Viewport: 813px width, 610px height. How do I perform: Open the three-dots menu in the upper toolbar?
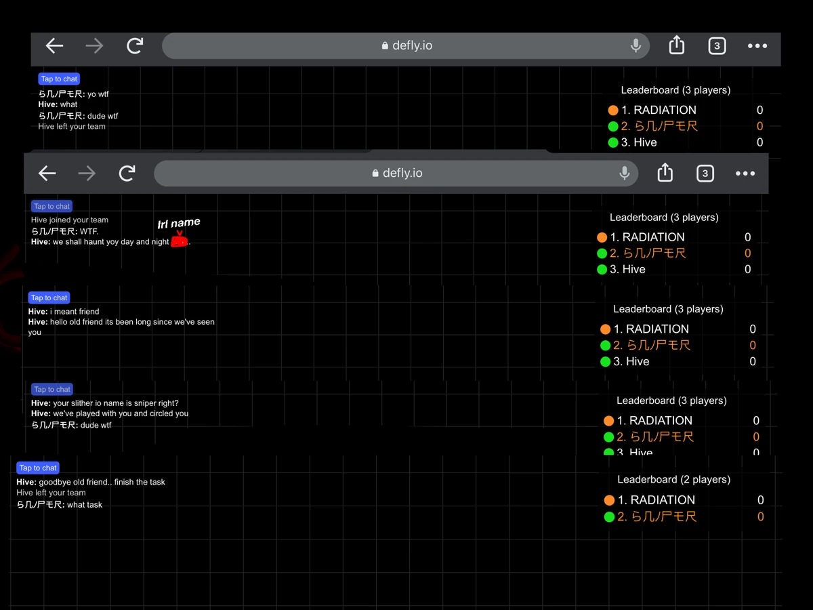pyautogui.click(x=757, y=46)
